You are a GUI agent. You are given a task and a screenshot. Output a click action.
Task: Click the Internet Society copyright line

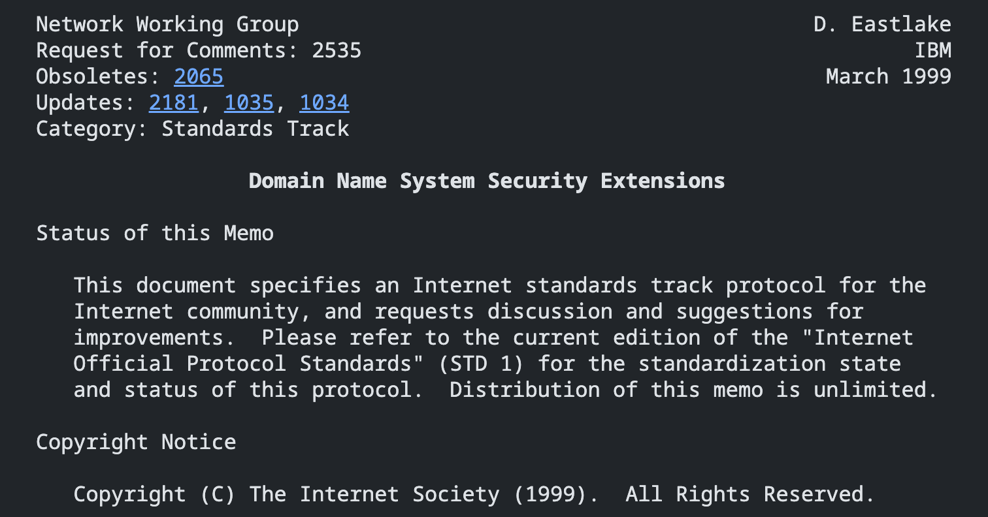click(x=474, y=494)
